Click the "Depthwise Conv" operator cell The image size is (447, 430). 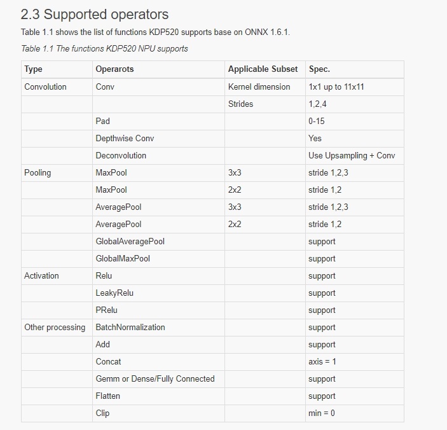tap(125, 138)
